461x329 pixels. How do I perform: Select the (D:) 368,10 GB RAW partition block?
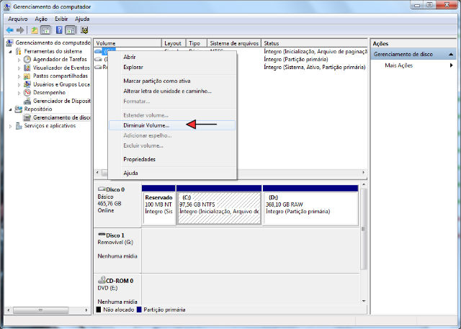tap(310, 205)
